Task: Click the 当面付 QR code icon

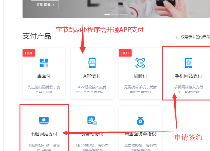Action: [x=44, y=63]
